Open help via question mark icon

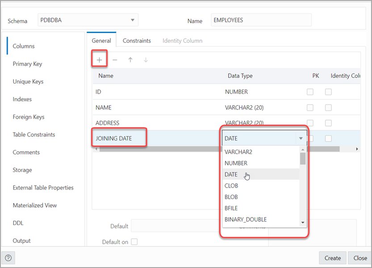coord(8,258)
